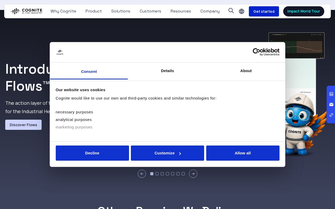Open the Customers menu
The image size is (335, 209).
pyautogui.click(x=150, y=11)
